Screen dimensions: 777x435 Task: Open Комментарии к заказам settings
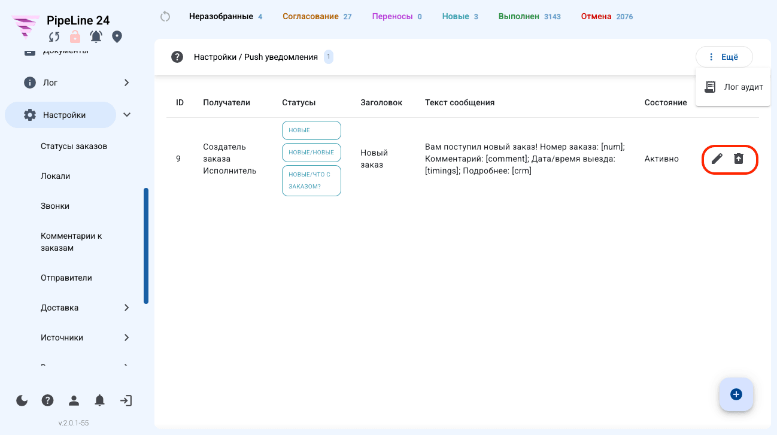(x=71, y=242)
